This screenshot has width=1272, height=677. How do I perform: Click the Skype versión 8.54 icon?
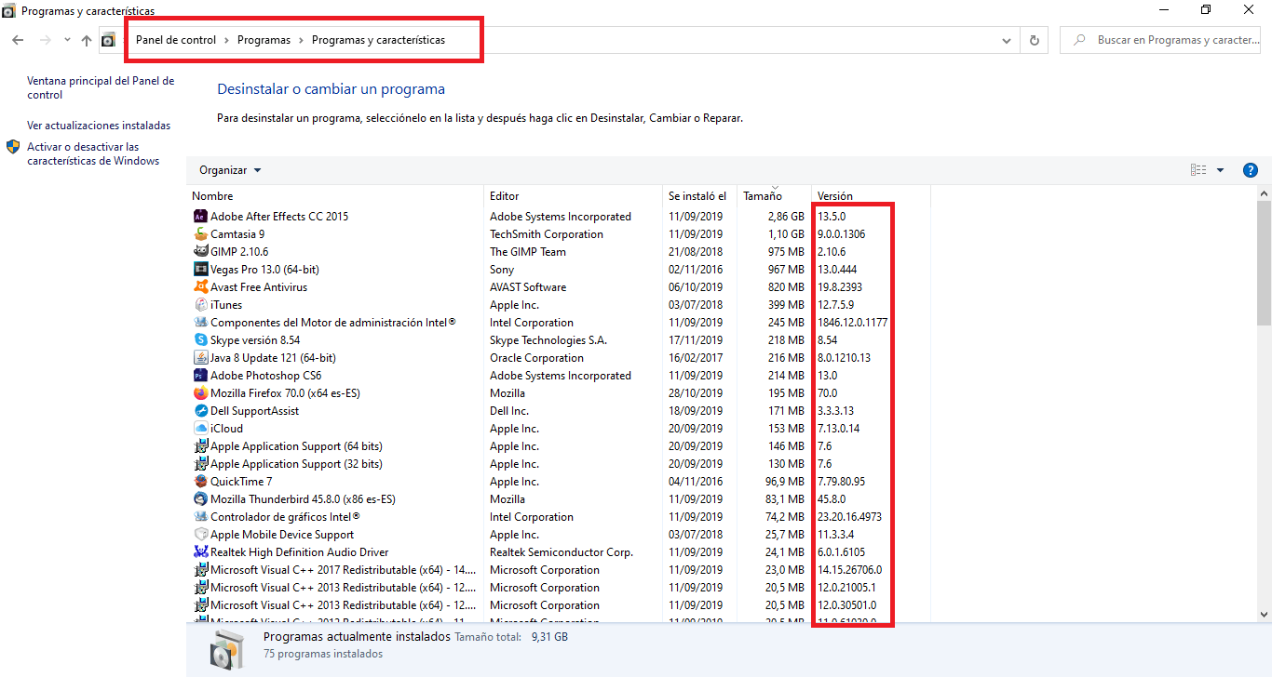click(200, 340)
